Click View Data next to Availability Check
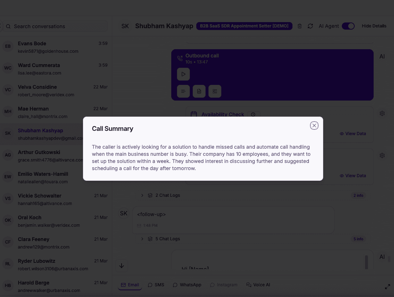Image resolution: width=394 pixels, height=297 pixels. pyautogui.click(x=353, y=133)
